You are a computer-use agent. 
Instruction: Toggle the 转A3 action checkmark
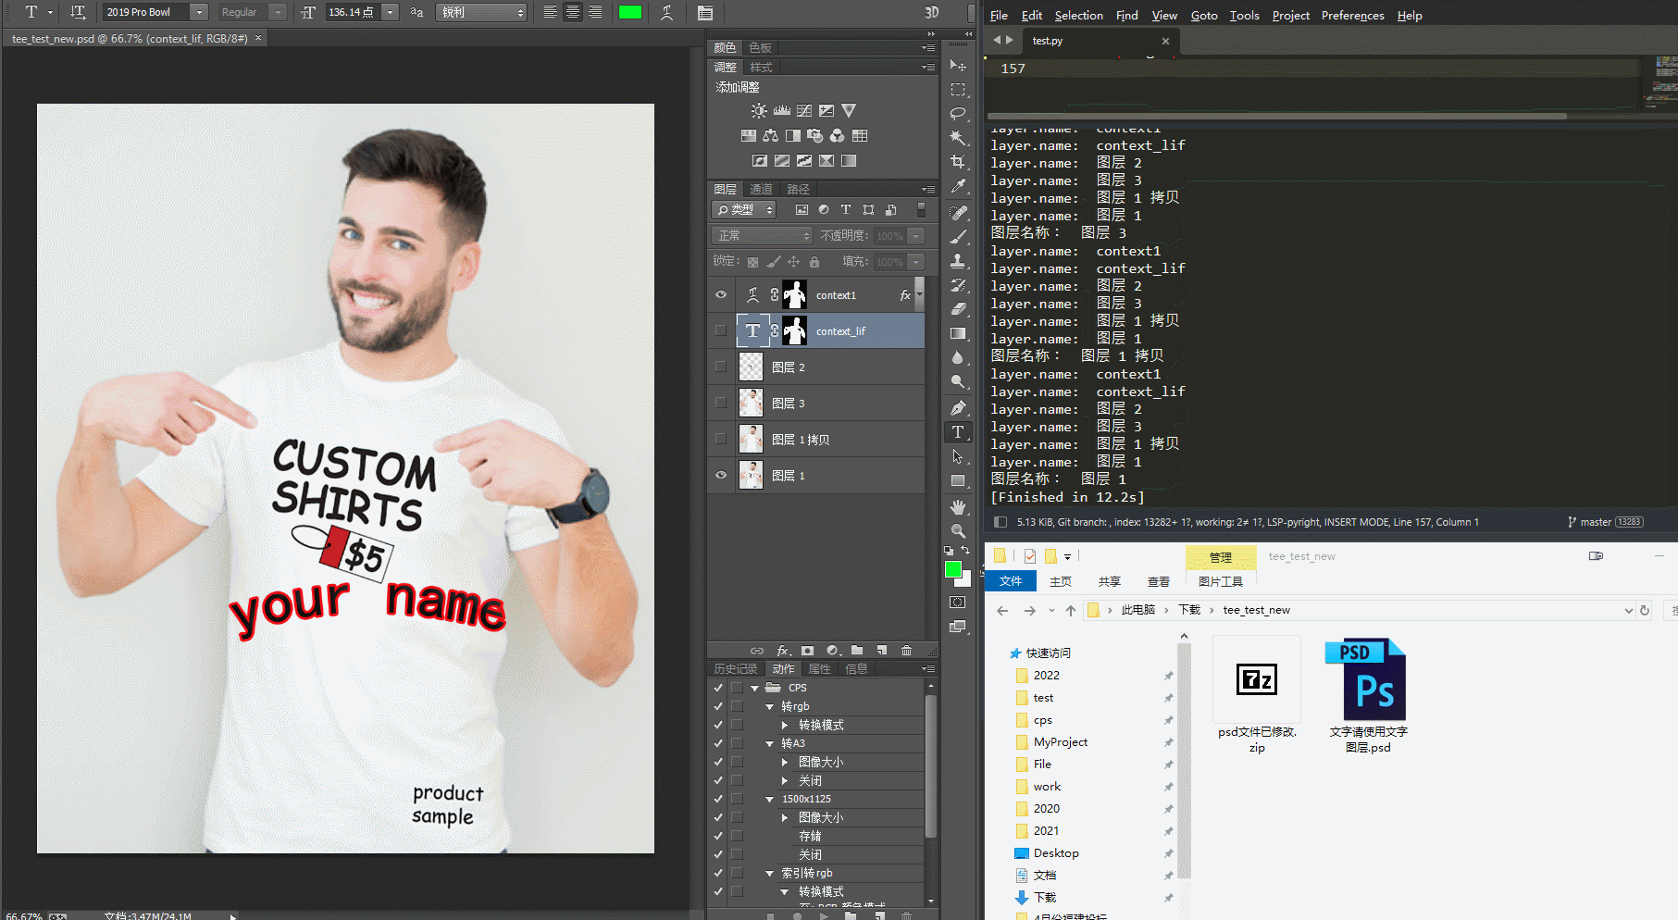(x=718, y=743)
